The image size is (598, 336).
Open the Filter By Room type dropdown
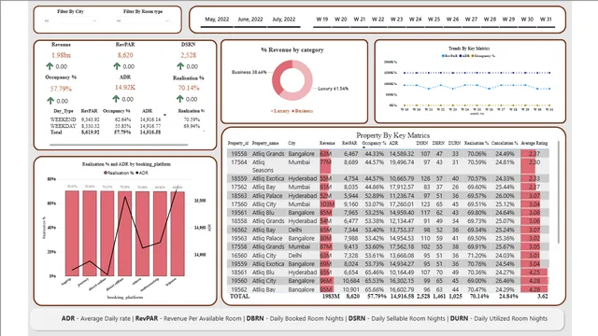point(143,21)
